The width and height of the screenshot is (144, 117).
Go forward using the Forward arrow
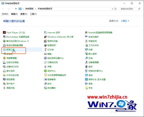(x=8, y=9)
